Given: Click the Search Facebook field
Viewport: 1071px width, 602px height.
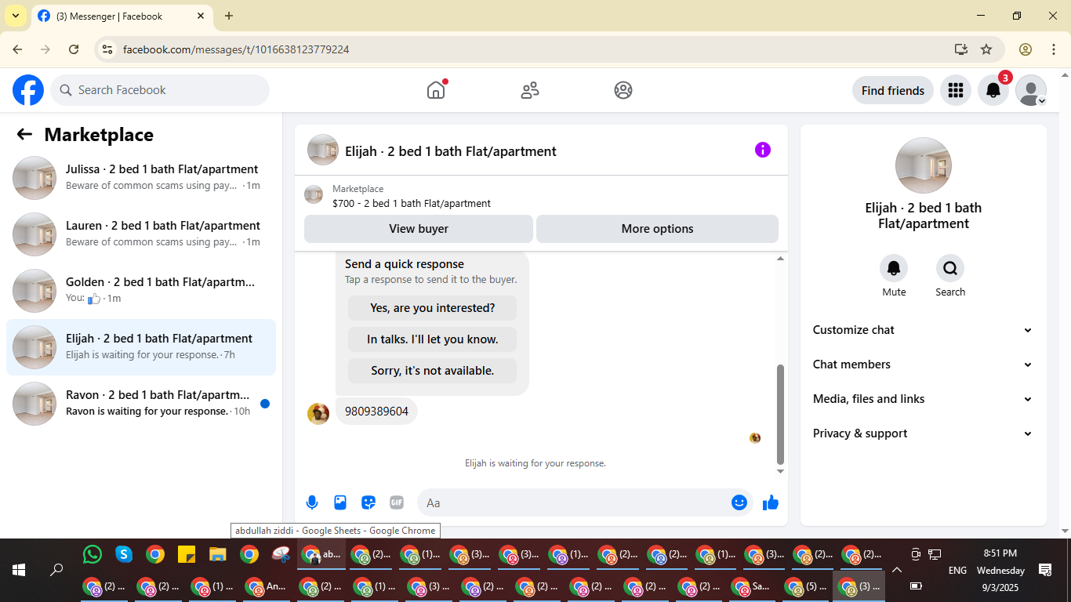Looking at the screenshot, I should tap(160, 90).
